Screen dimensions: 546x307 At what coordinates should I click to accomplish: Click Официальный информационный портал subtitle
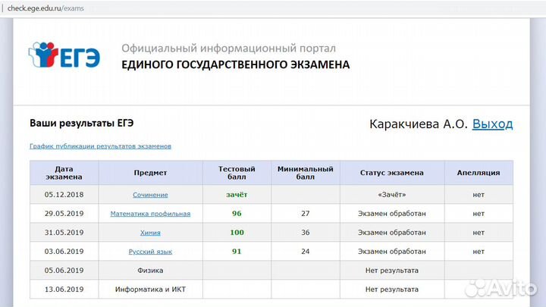(x=228, y=49)
